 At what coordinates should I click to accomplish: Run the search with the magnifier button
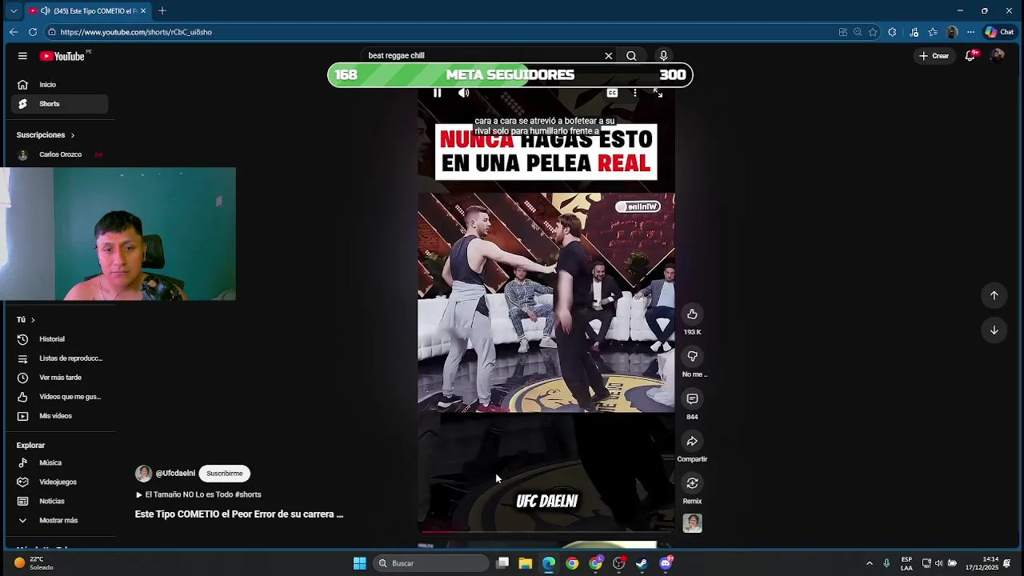(631, 56)
